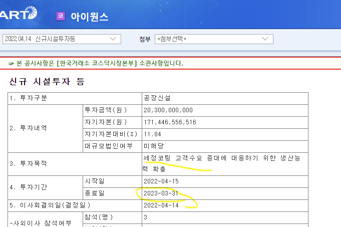Screen dimensions: 341x227
Task: Click the purple KOSDAQ 코 badge icon
Action: pyautogui.click(x=61, y=16)
